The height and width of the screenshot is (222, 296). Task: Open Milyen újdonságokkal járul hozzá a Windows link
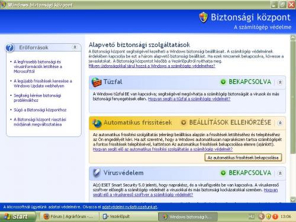click(152, 66)
